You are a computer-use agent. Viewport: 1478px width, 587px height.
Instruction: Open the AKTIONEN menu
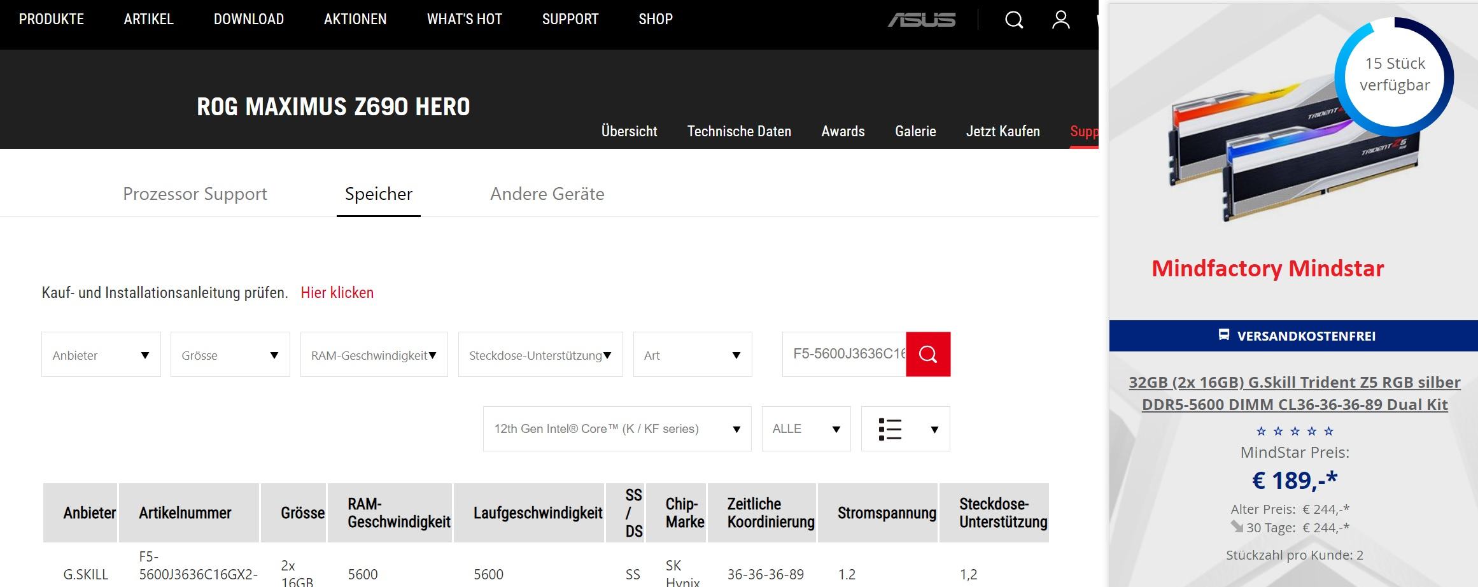click(355, 19)
